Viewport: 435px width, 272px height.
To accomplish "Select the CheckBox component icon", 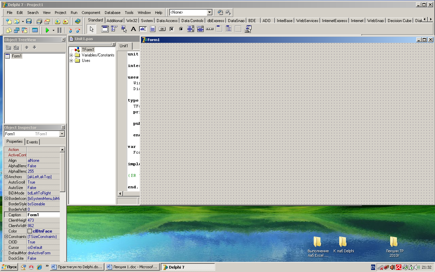I will pyautogui.click(x=172, y=29).
